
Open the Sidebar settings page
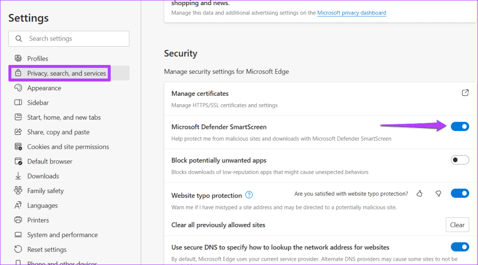pos(38,102)
